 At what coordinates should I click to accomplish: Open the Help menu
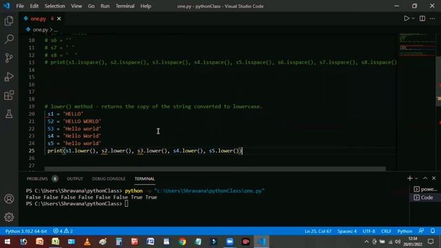pyautogui.click(x=145, y=6)
